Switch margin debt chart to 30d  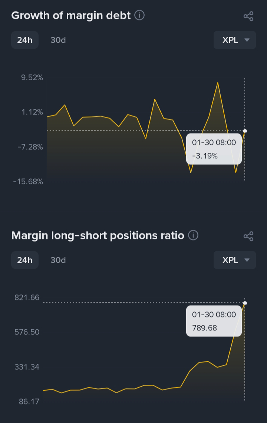point(58,40)
